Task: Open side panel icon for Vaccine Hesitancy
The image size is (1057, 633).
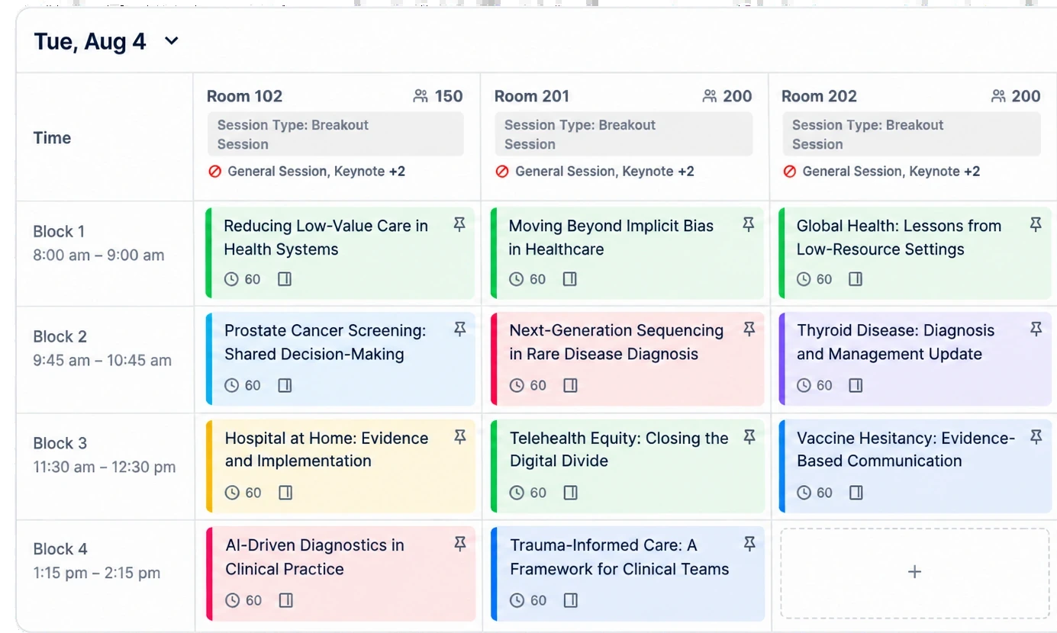Action: pyautogui.click(x=856, y=493)
